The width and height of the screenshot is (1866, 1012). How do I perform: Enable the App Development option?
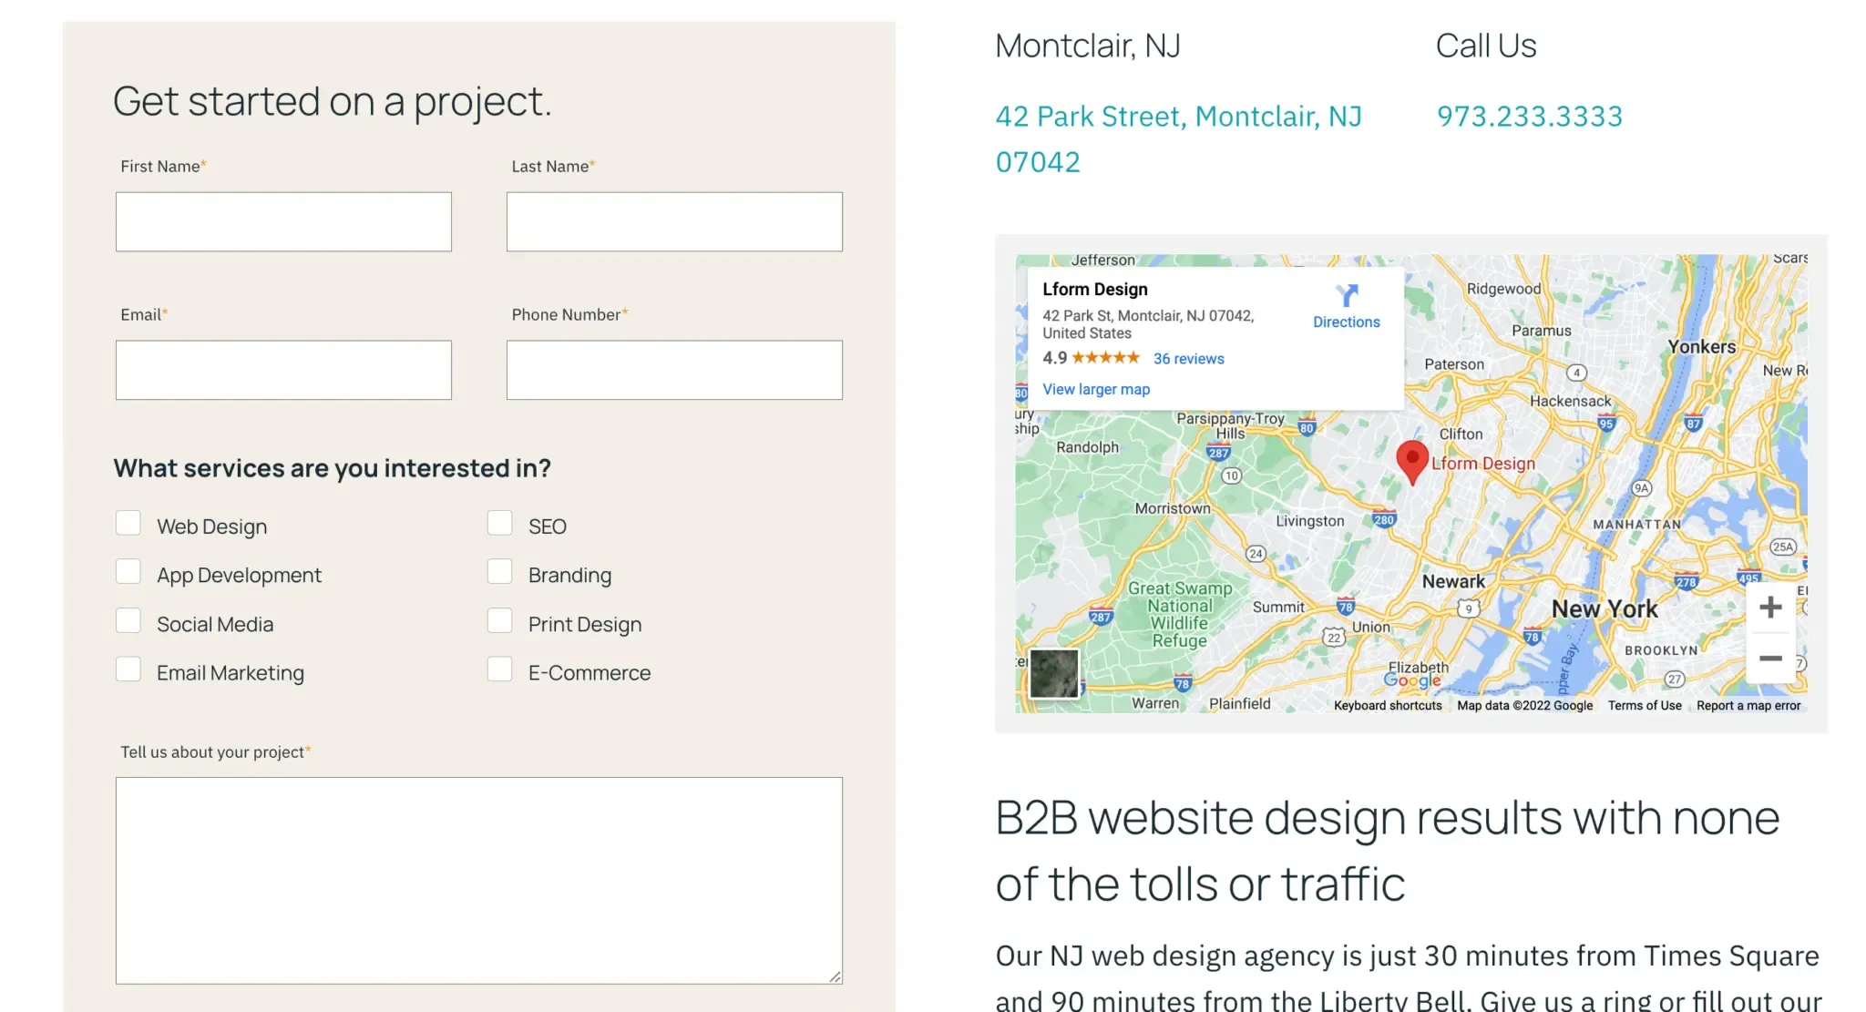128,571
